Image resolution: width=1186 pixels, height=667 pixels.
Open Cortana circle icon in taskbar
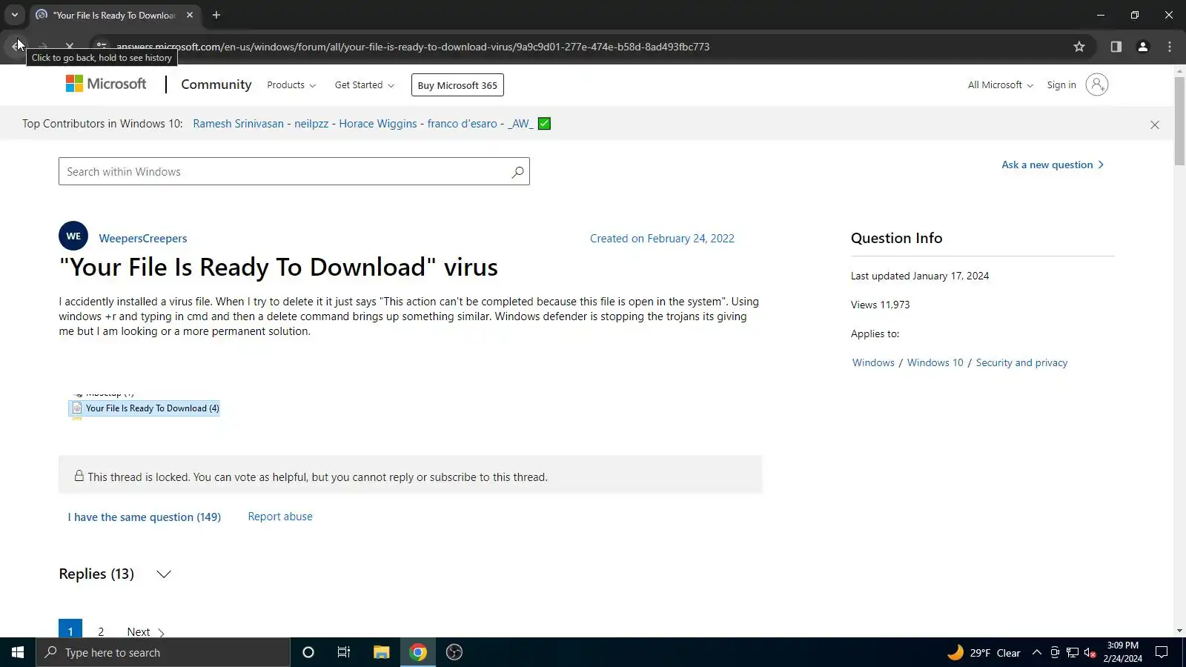coord(308,652)
